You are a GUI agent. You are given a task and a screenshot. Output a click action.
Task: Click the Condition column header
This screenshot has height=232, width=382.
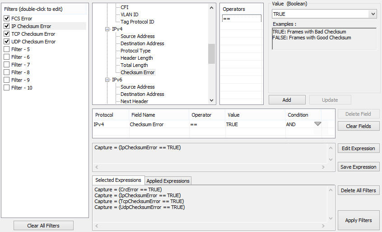click(x=303, y=115)
